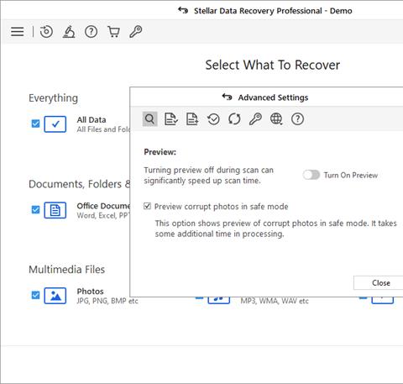The width and height of the screenshot is (403, 384).
Task: Click the All Data checkmark tile icon
Action: click(55, 124)
